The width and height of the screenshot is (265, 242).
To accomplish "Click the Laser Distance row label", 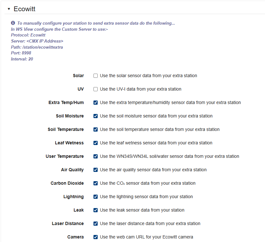I will coord(68,223).
